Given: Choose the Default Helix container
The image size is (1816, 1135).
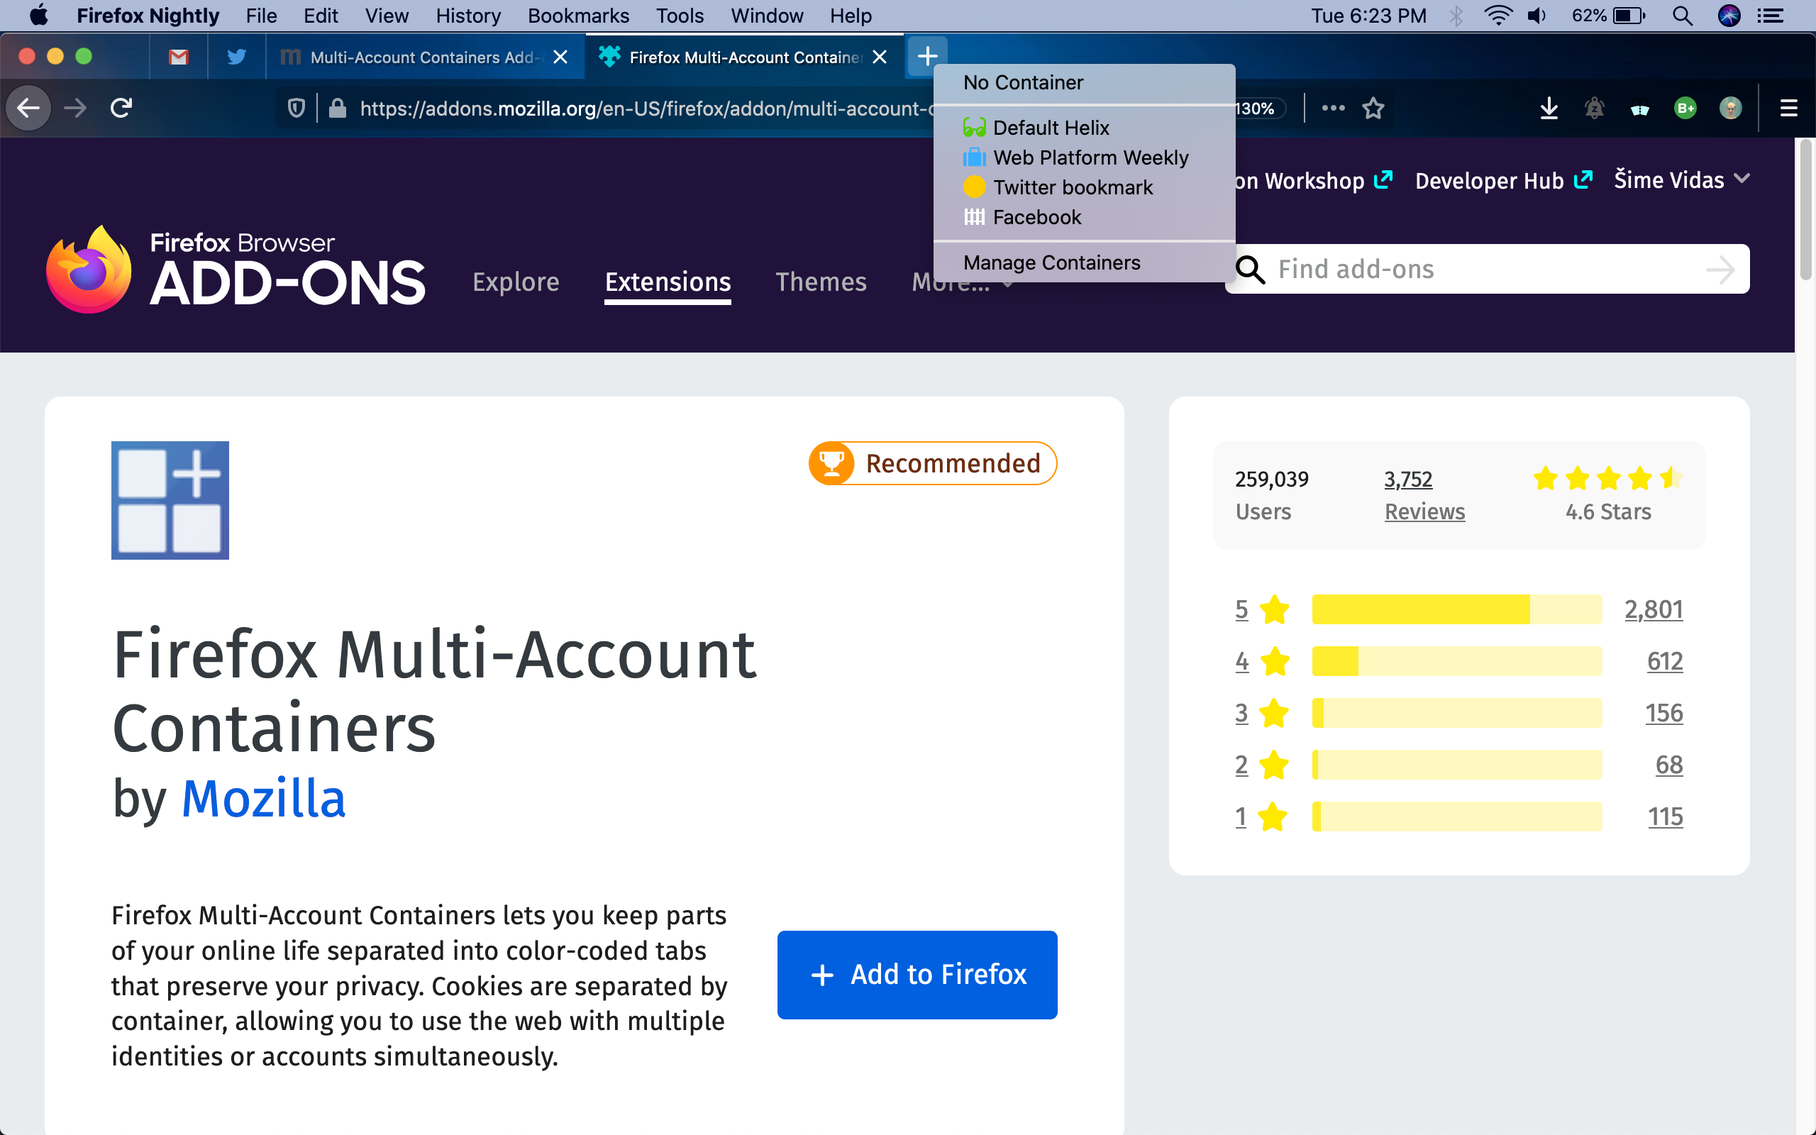Looking at the screenshot, I should (x=1051, y=128).
